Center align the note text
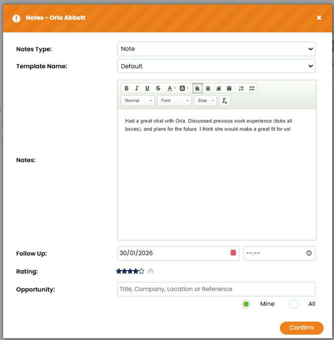This screenshot has width=334, height=340. tap(208, 88)
